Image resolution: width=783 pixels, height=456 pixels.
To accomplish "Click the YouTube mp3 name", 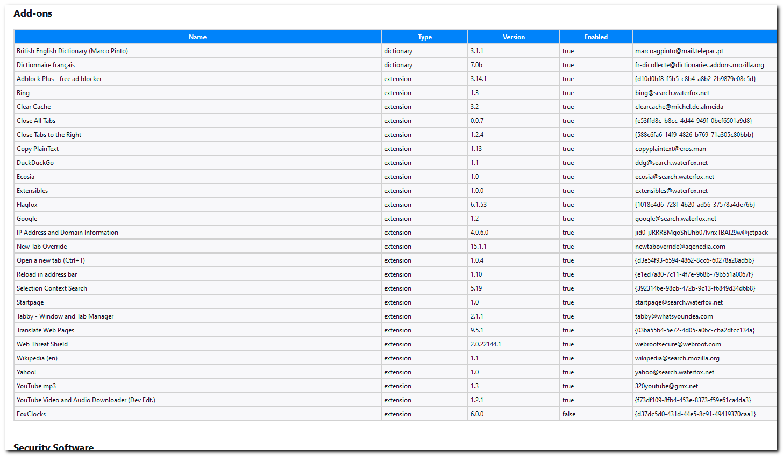I will pos(36,386).
